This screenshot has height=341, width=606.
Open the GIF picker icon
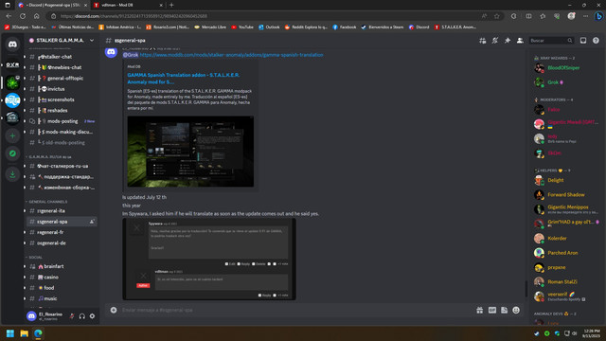[492, 310]
